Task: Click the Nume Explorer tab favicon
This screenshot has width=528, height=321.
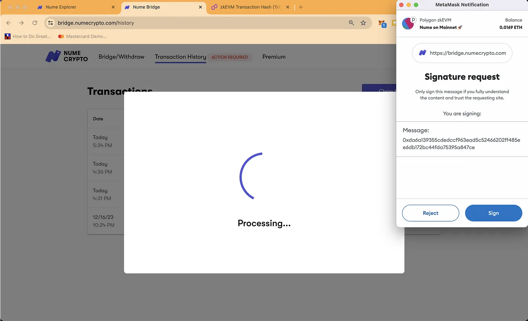Action: pos(40,7)
